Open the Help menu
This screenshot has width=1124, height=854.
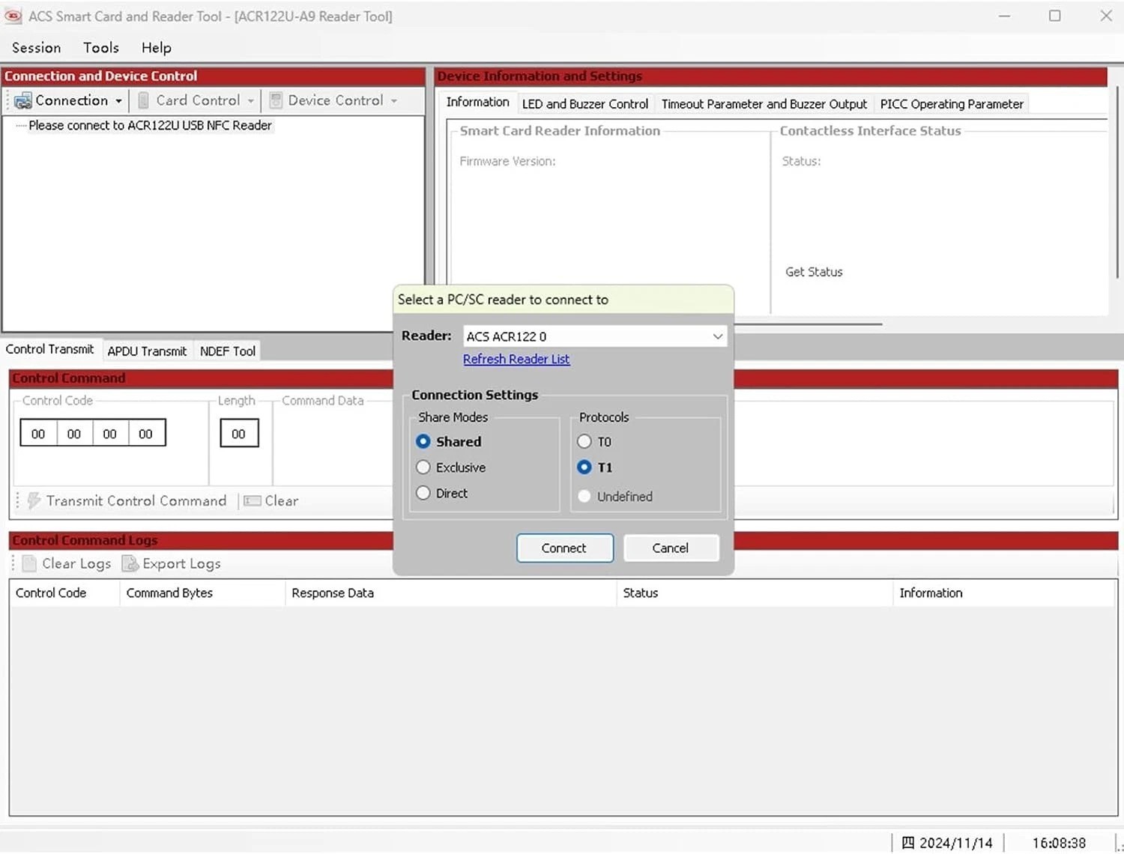pos(157,48)
